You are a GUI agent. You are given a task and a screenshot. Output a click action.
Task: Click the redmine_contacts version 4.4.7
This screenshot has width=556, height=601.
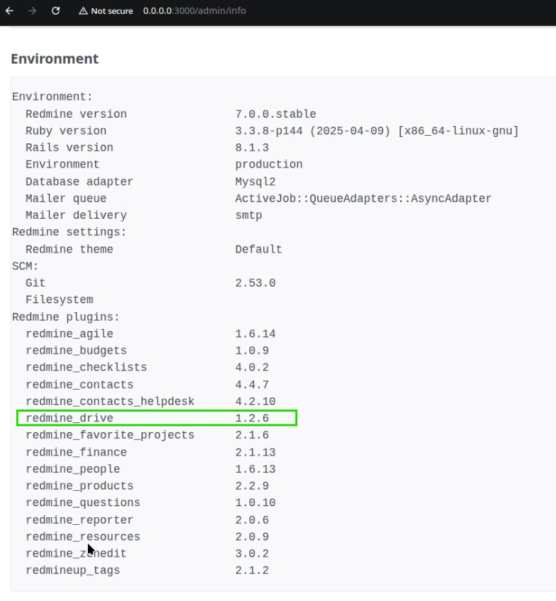click(252, 384)
